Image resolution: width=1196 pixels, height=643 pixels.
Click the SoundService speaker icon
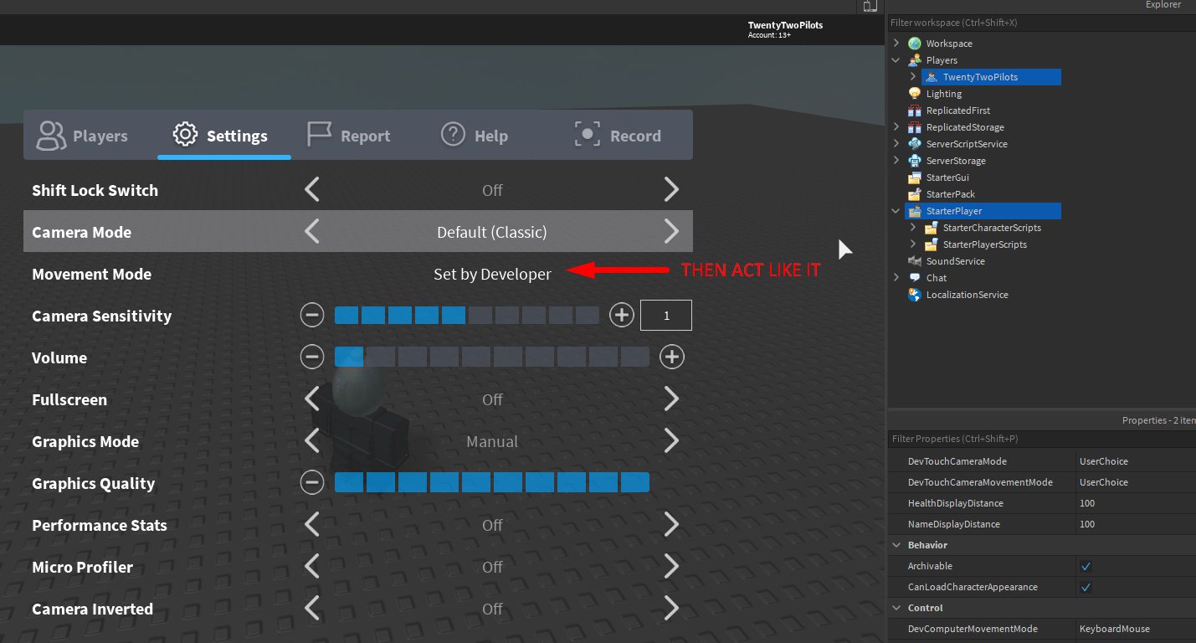[x=915, y=261]
